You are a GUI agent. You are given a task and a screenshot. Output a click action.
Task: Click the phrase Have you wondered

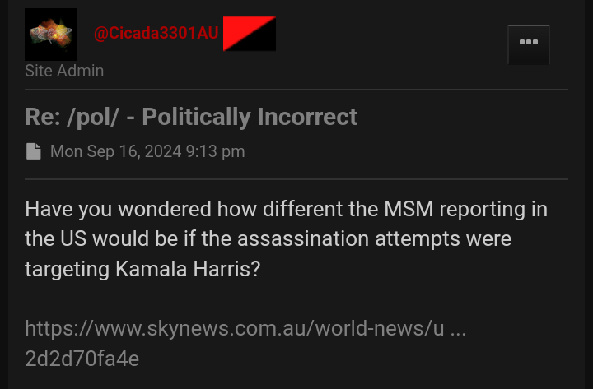[x=118, y=209]
